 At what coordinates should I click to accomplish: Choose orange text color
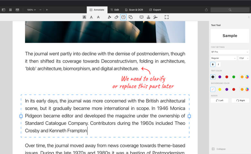[x=242, y=77]
